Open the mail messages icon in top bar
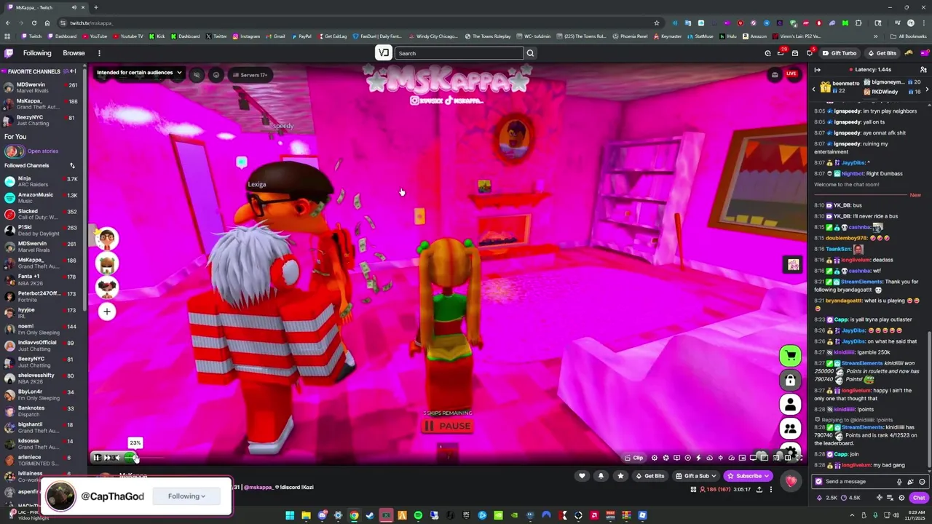Image resolution: width=932 pixels, height=524 pixels. coord(795,53)
